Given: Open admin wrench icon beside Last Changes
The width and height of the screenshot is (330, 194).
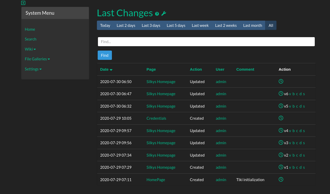Looking at the screenshot, I should (x=164, y=14).
